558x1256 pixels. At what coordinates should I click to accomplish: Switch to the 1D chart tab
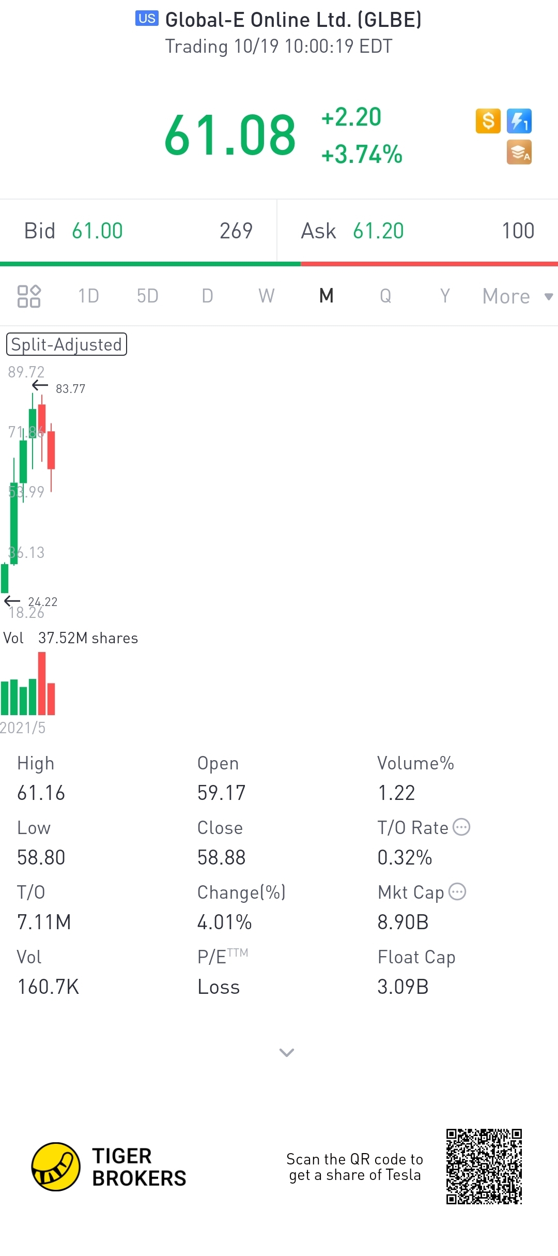tap(88, 296)
